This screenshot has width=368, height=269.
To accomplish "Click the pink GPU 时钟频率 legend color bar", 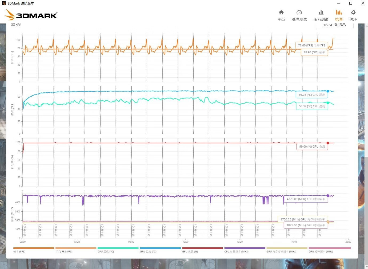I will point(330,248).
